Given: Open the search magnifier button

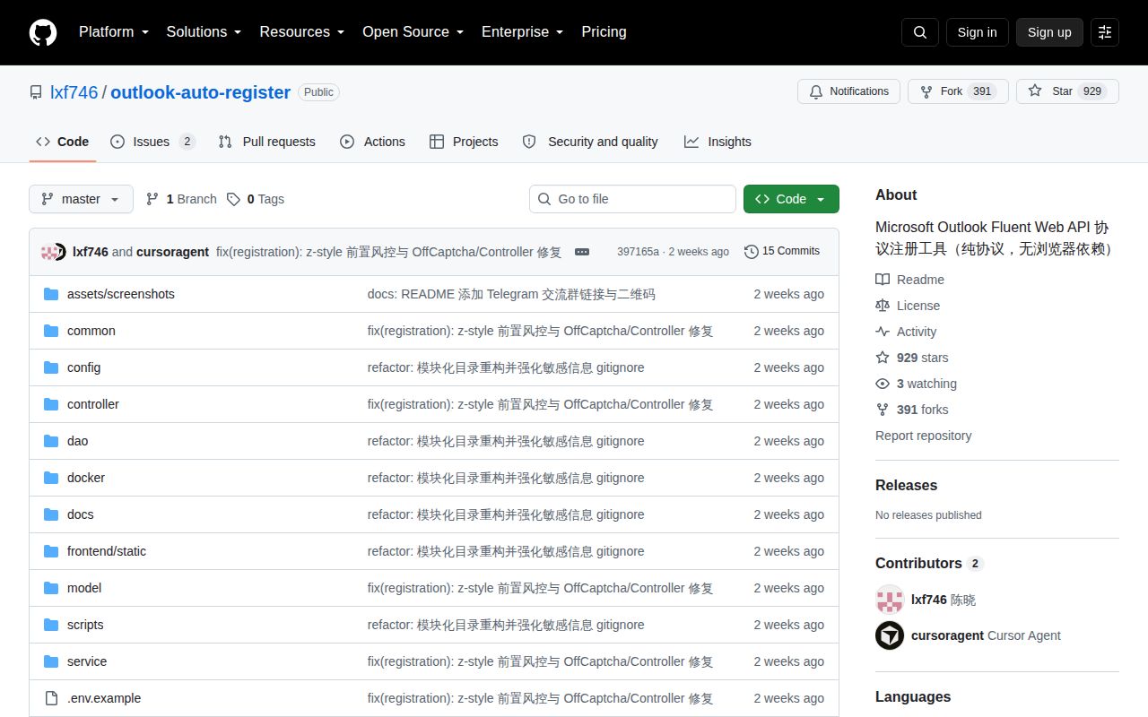Looking at the screenshot, I should tap(920, 32).
